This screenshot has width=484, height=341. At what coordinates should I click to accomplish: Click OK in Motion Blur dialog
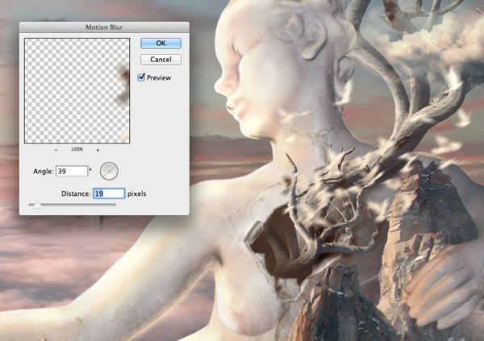[161, 44]
